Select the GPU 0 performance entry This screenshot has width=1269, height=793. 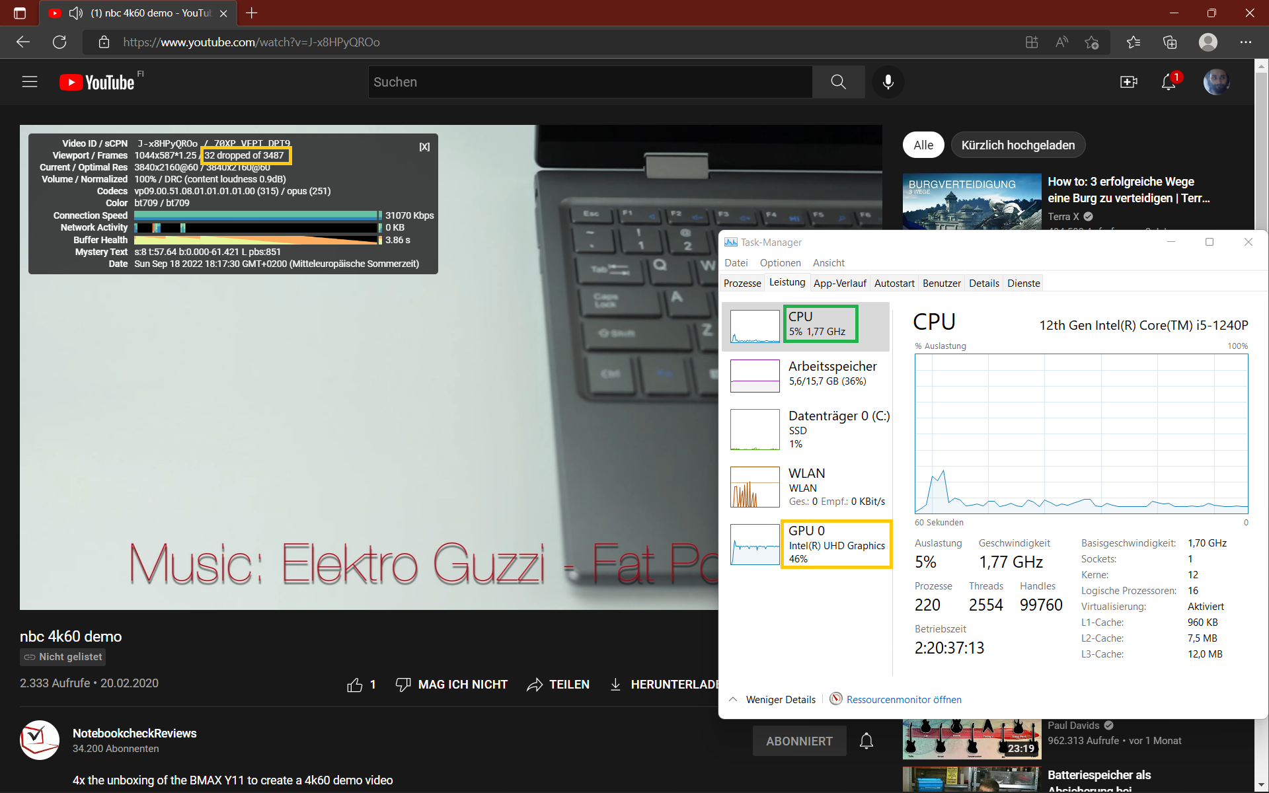(806, 545)
